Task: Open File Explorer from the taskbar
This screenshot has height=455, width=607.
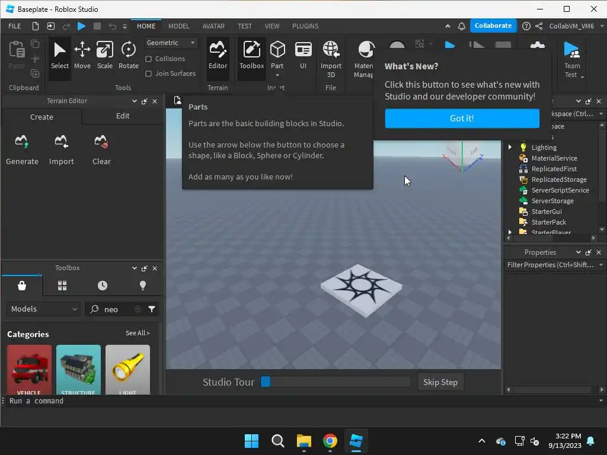Action: (x=304, y=441)
